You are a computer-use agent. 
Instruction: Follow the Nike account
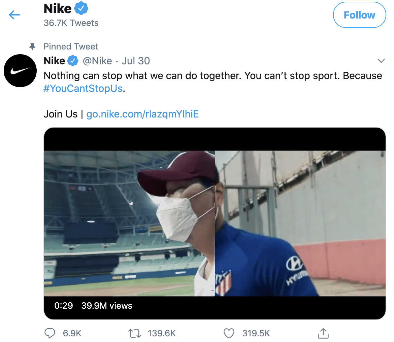click(359, 15)
